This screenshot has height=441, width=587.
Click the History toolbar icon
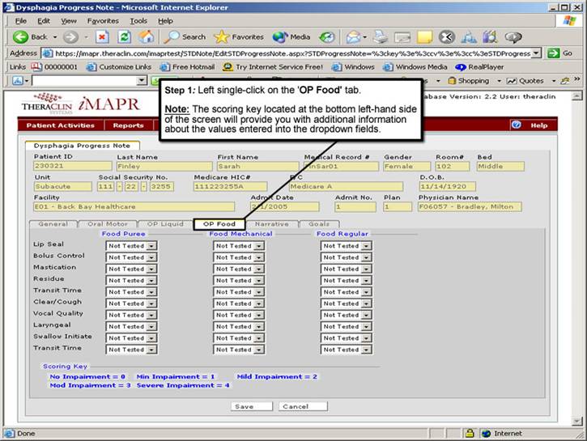click(x=327, y=37)
